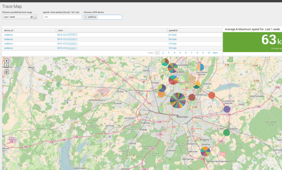Click the 13.3 kph speed value
282x170 pixels.
172,44
